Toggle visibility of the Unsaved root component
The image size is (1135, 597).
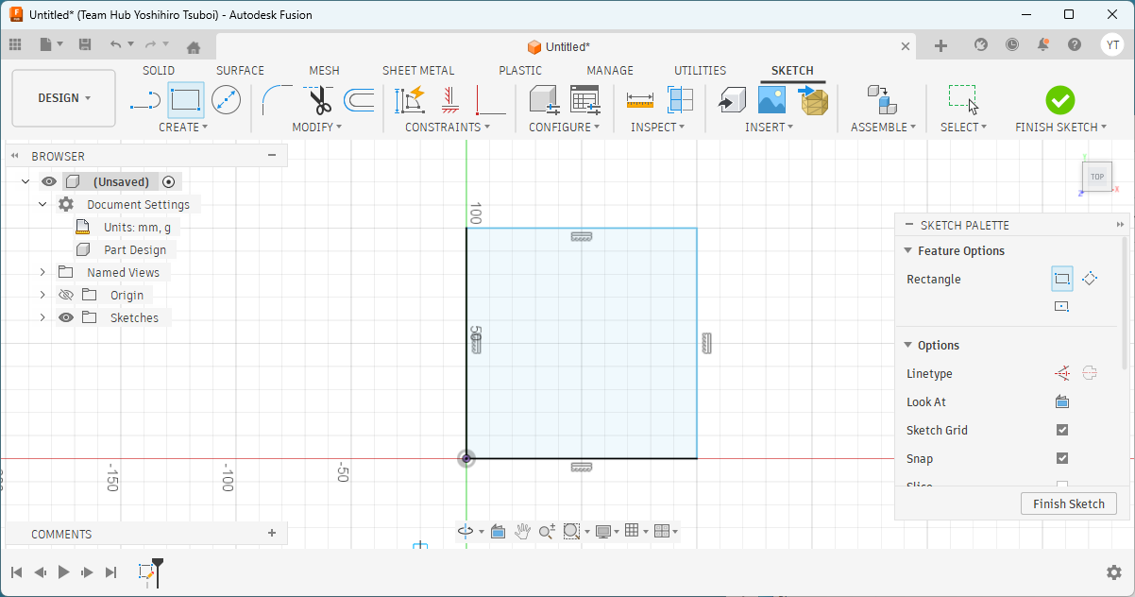[x=49, y=181]
